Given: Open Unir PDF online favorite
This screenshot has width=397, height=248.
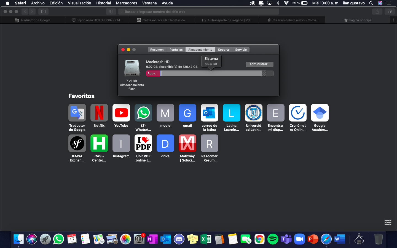Looking at the screenshot, I should click(143, 143).
